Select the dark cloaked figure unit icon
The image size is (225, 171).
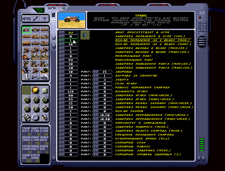click(x=26, y=70)
